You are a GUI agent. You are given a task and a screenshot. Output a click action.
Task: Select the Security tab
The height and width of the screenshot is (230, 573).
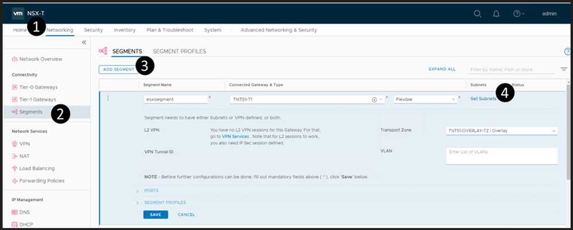pos(93,30)
